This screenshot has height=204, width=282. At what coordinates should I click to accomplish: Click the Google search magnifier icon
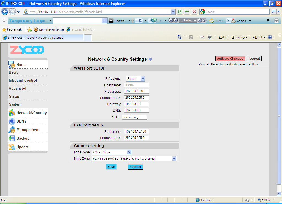pos(273,12)
